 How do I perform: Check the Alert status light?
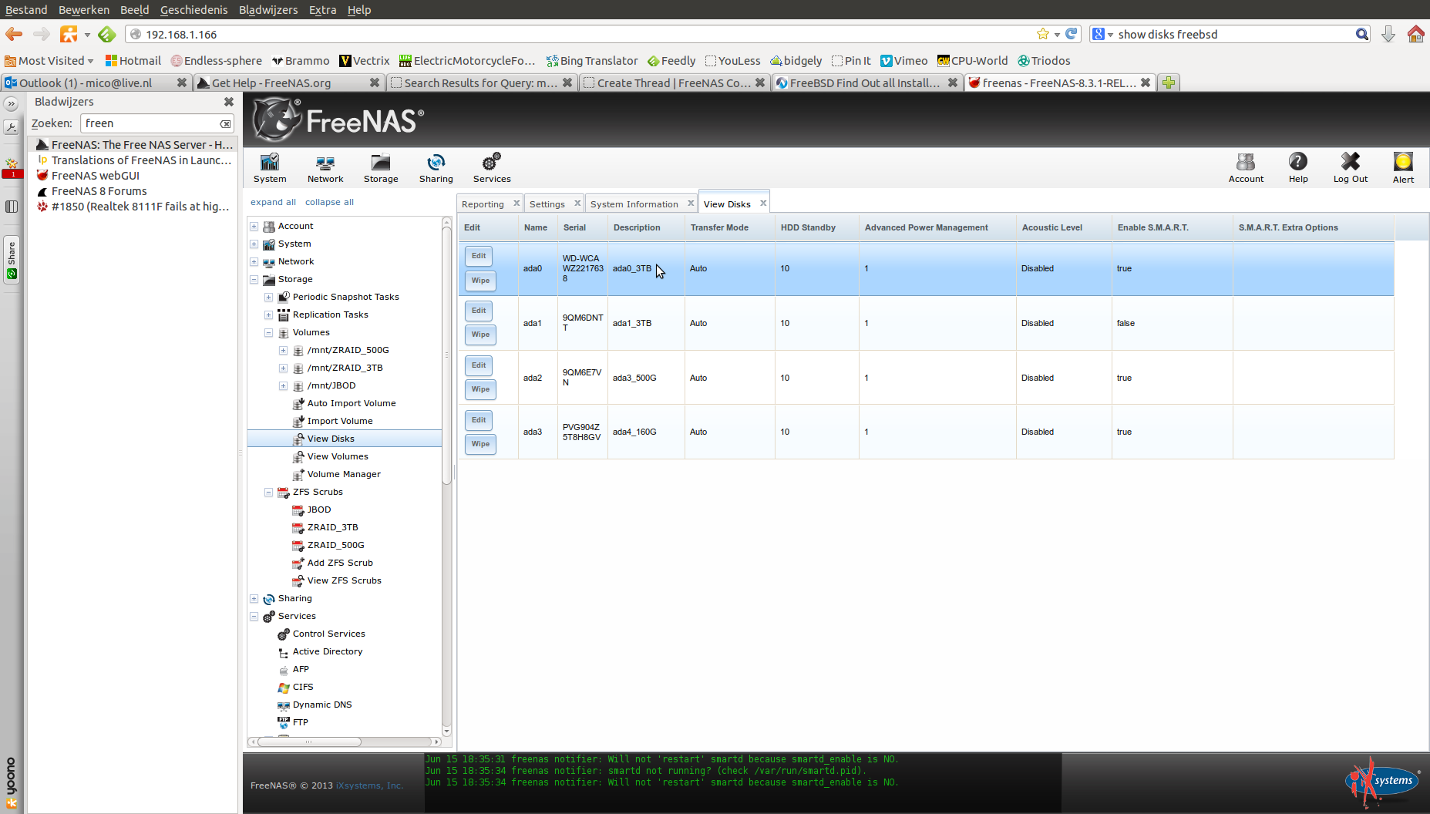pos(1403,167)
